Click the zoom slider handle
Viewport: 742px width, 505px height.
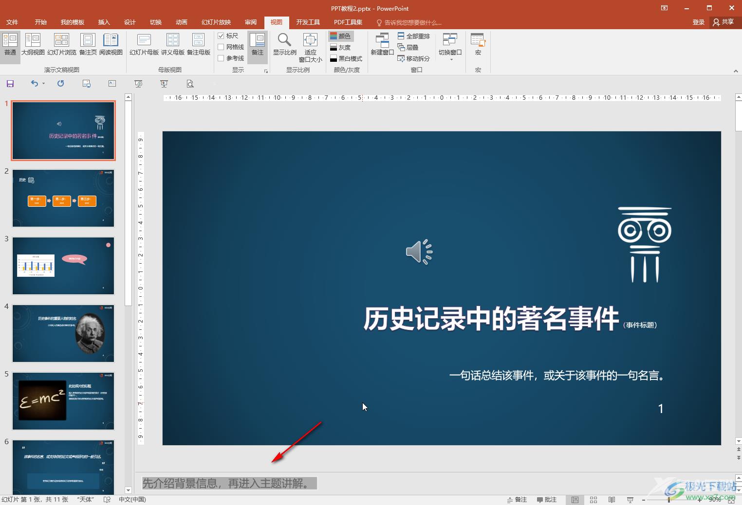[x=669, y=500]
